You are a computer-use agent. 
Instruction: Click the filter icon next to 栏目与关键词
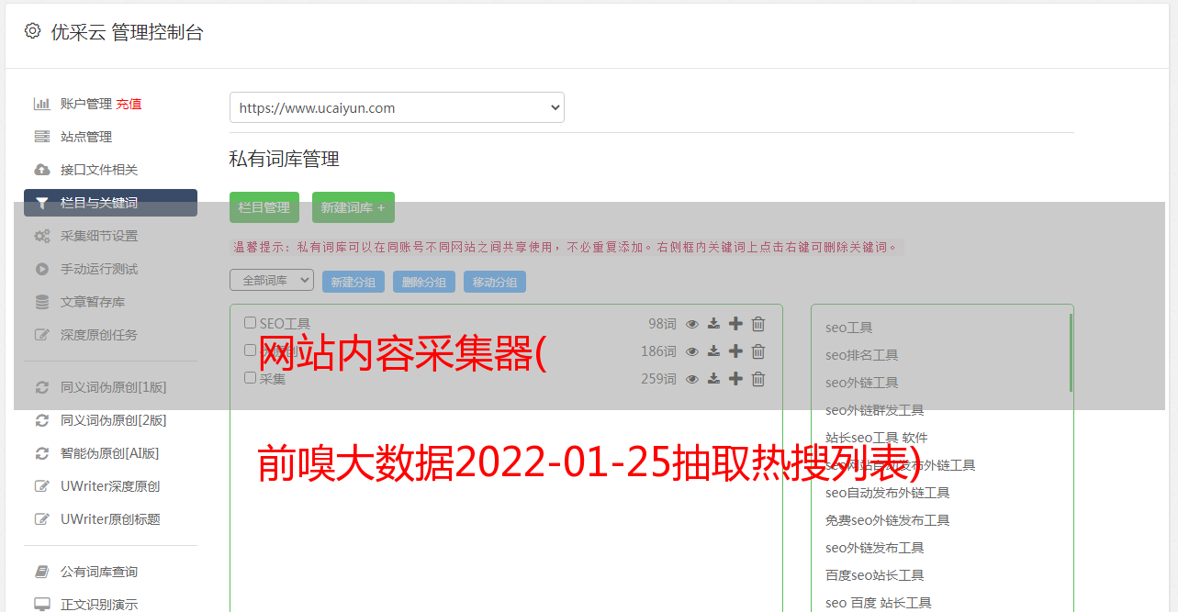pyautogui.click(x=41, y=203)
